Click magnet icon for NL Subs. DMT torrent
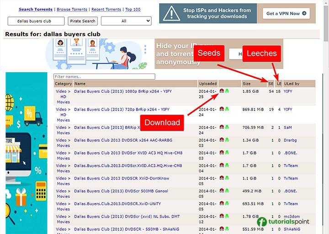 pyautogui.click(x=222, y=216)
